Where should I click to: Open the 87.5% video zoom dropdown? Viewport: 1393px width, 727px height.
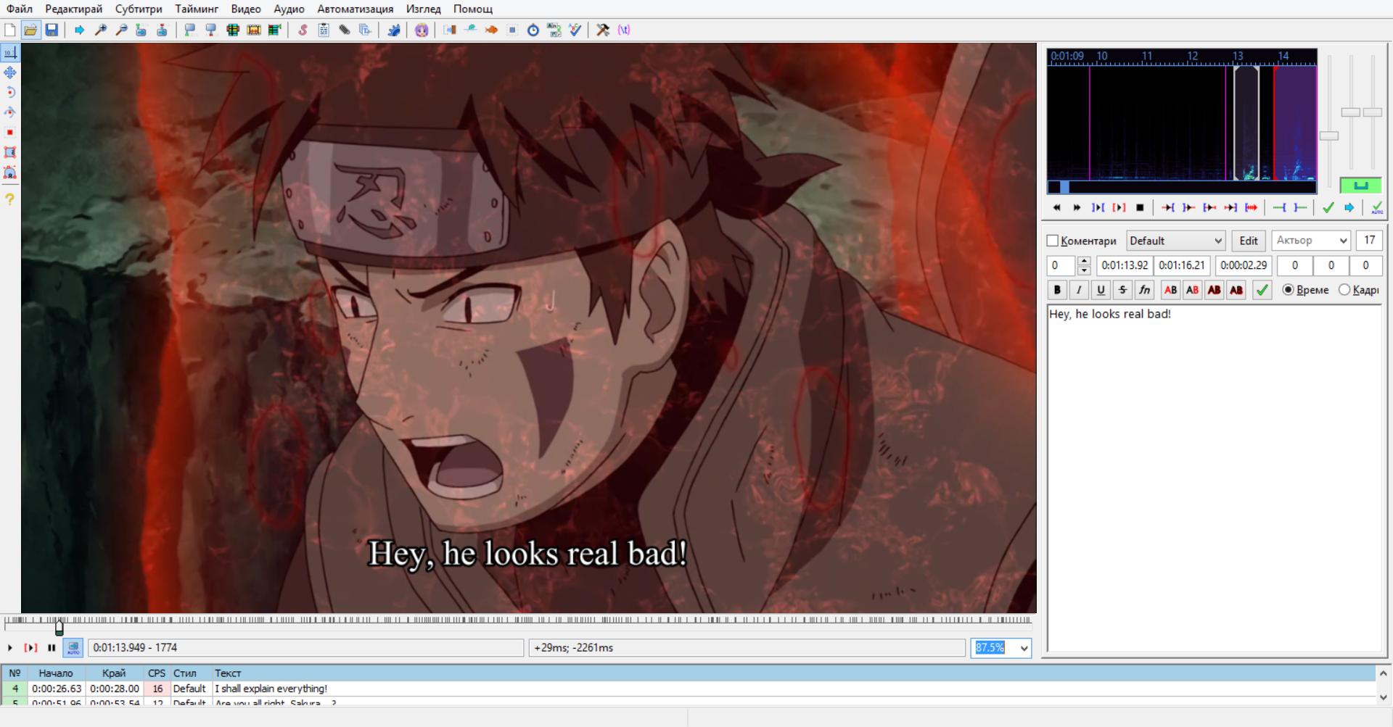point(1024,648)
